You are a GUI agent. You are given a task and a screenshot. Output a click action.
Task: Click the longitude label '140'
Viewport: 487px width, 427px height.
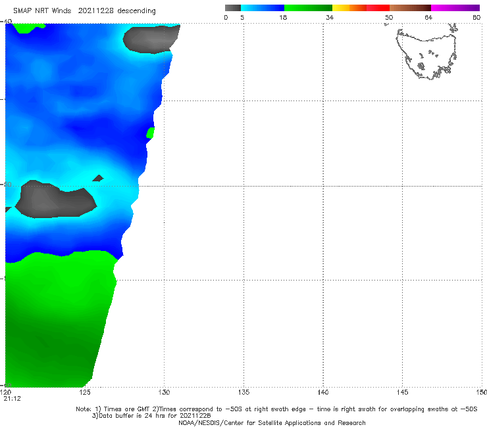[323, 393]
